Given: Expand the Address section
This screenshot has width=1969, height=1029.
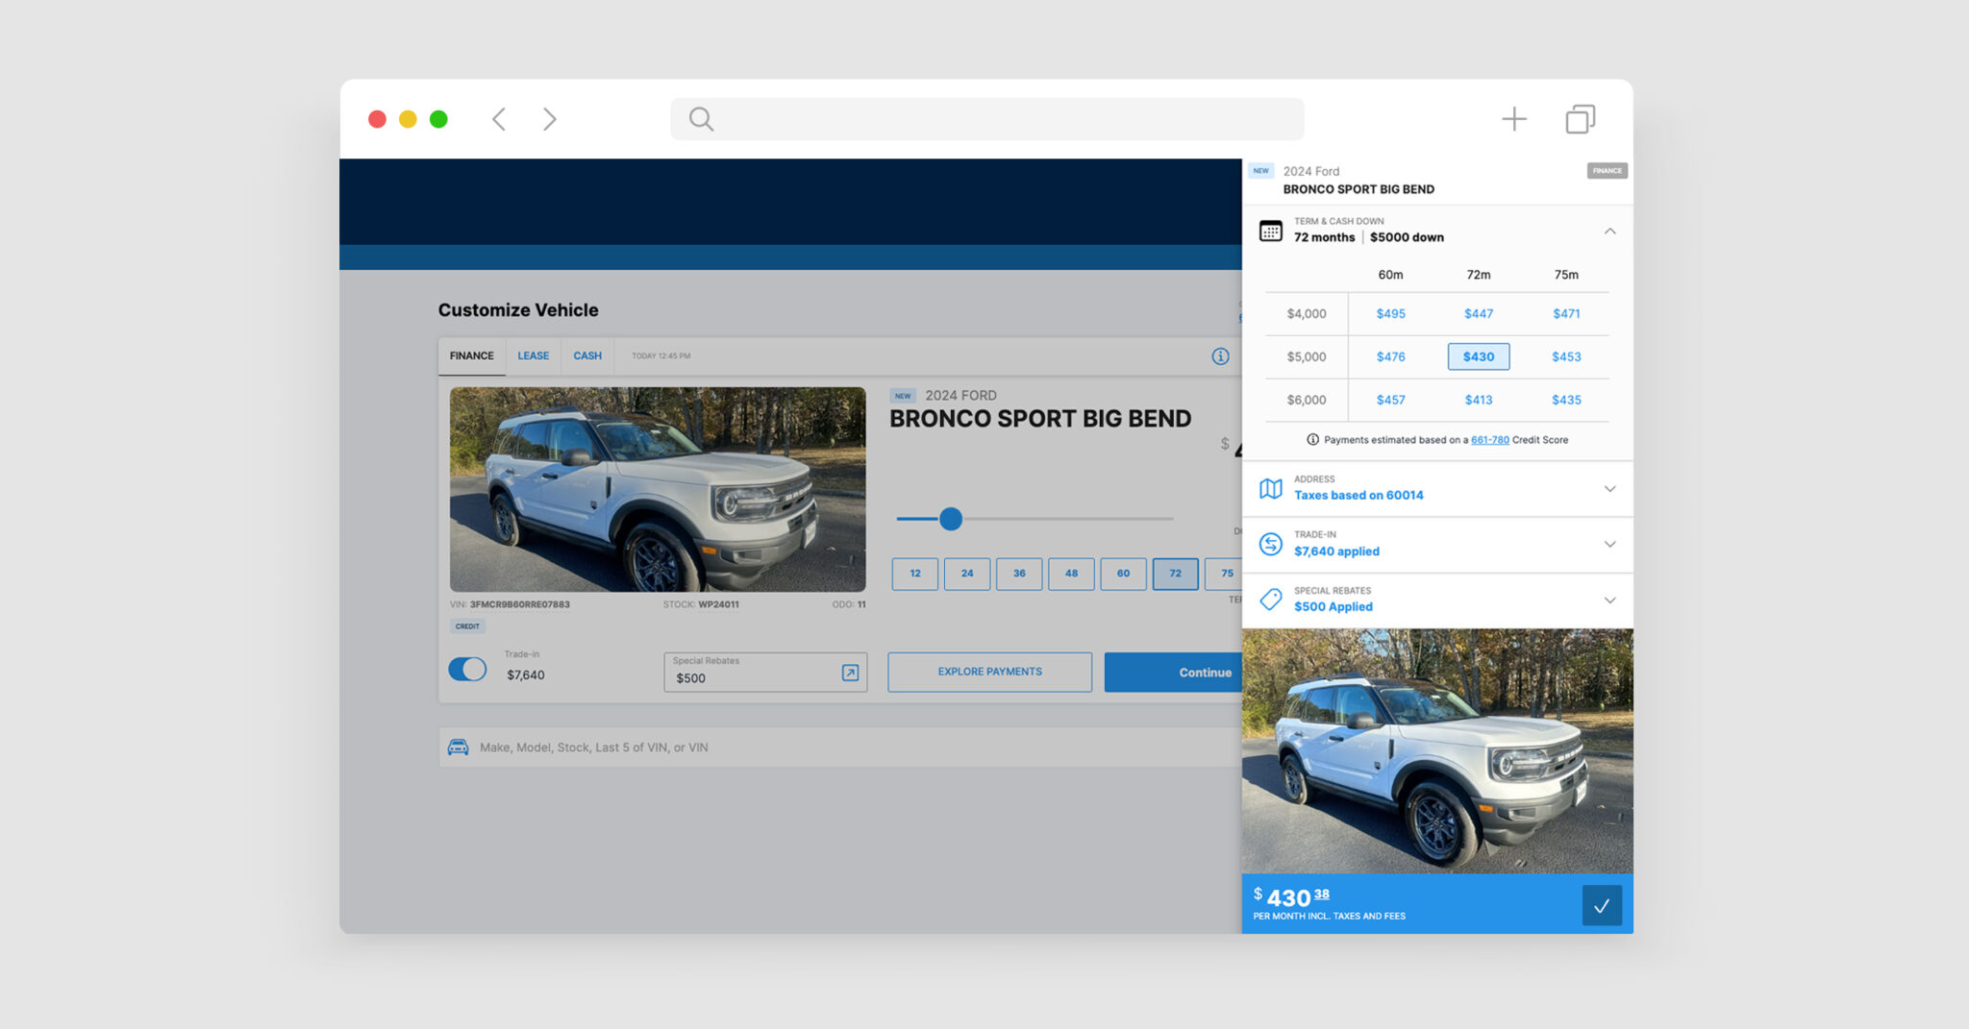Looking at the screenshot, I should tap(1610, 488).
